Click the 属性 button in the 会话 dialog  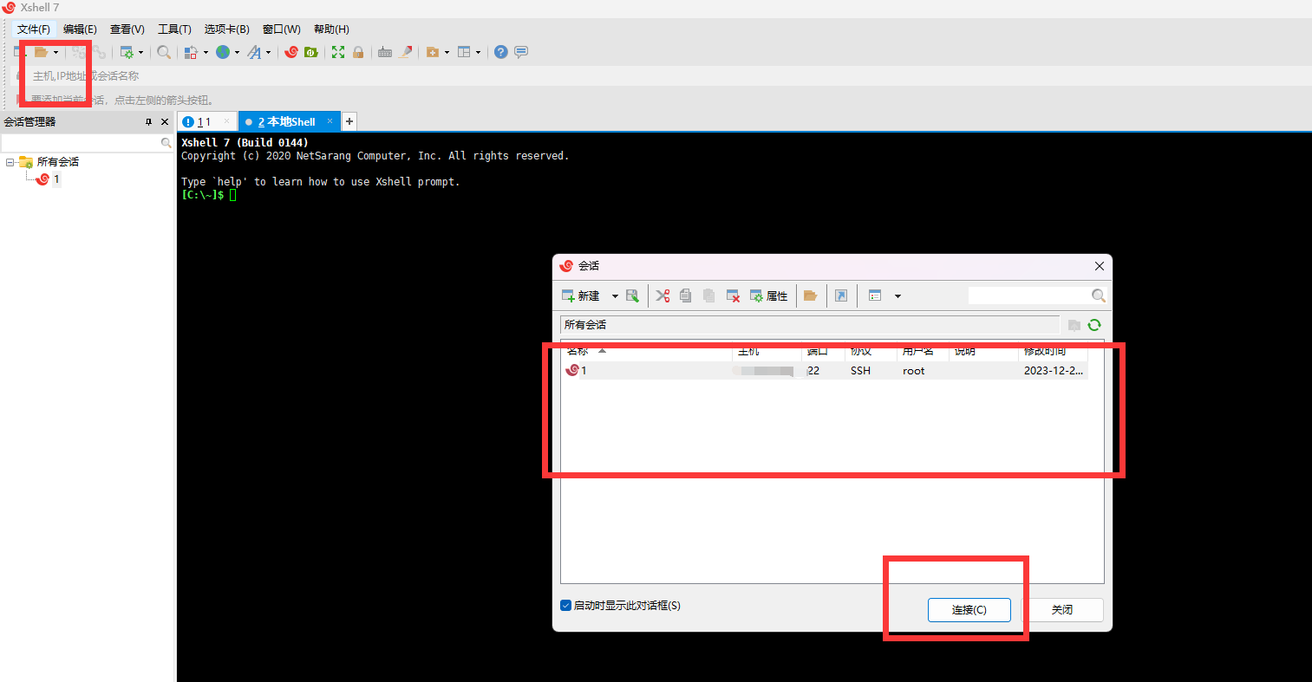pyautogui.click(x=768, y=296)
